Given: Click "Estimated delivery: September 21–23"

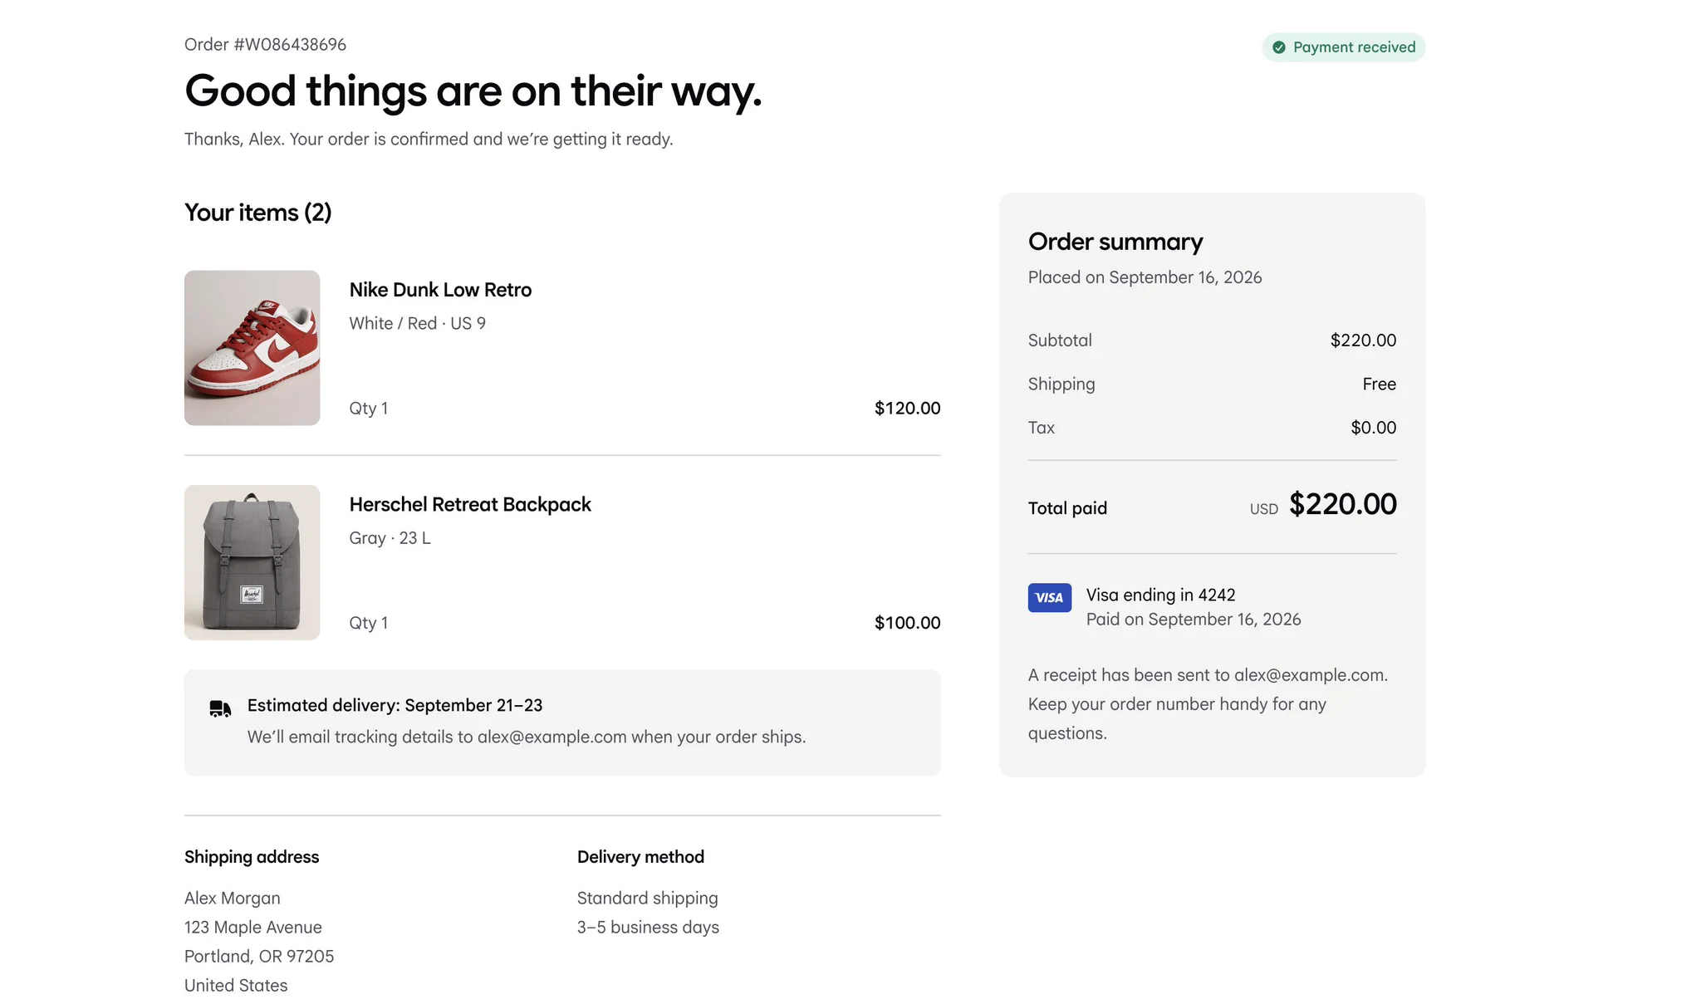Looking at the screenshot, I should coord(395,706).
